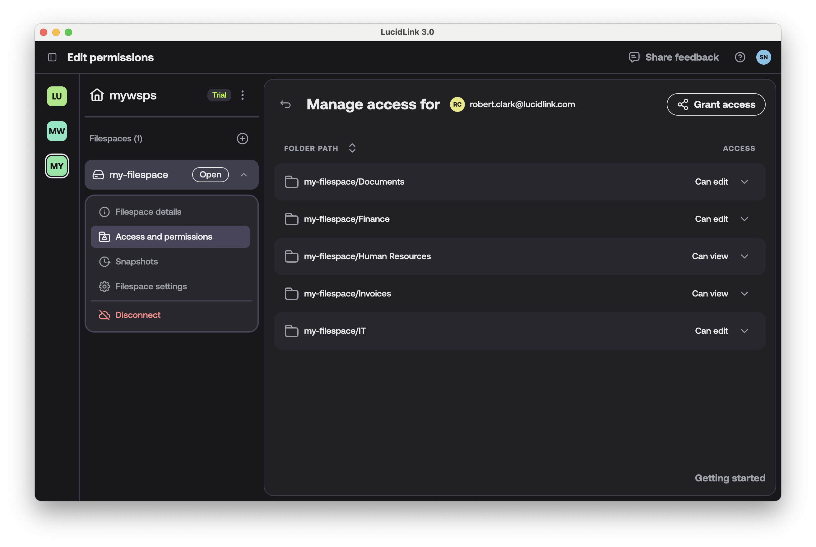
Task: Open the three-dot menu for mywsps
Action: 243,95
